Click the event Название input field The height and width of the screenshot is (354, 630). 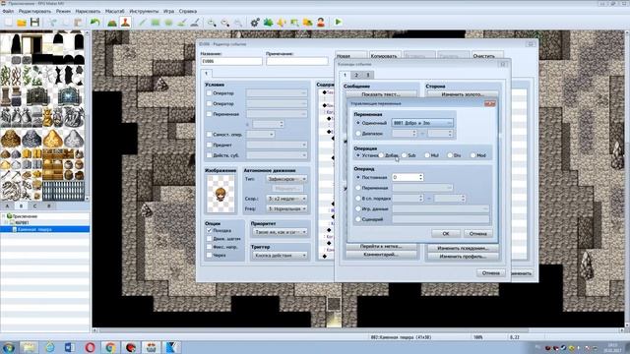[x=231, y=61]
